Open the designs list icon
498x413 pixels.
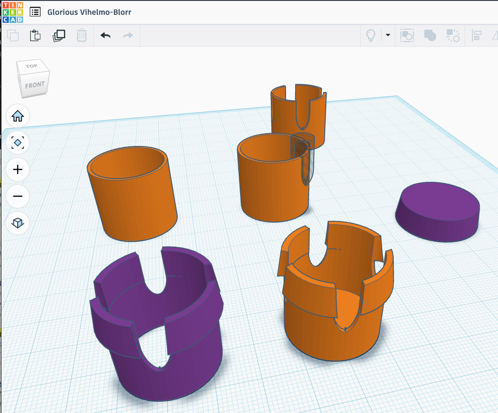point(35,12)
